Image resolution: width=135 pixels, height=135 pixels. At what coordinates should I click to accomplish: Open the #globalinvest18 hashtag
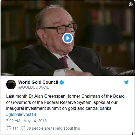click(x=21, y=114)
